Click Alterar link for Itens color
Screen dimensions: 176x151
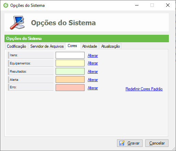point(93,56)
